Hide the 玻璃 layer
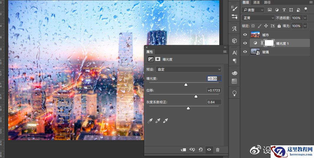This screenshot has width=314, height=158. pos(245,52)
